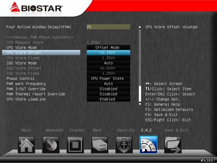Open the Advanced switch icon

(x=51, y=145)
